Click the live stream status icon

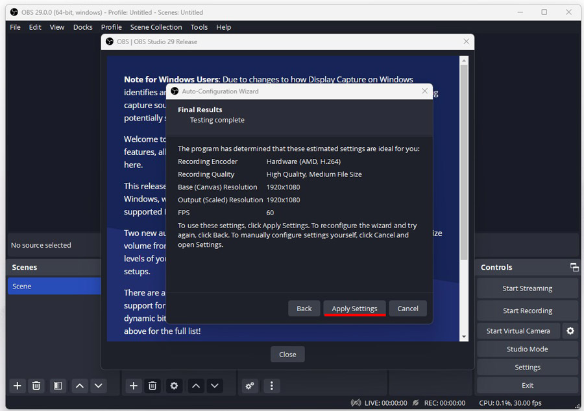pos(356,403)
